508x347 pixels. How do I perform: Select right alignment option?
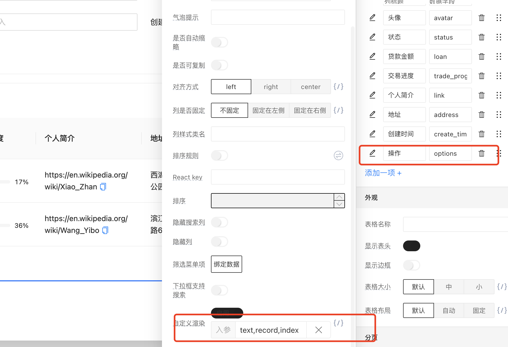tap(271, 87)
